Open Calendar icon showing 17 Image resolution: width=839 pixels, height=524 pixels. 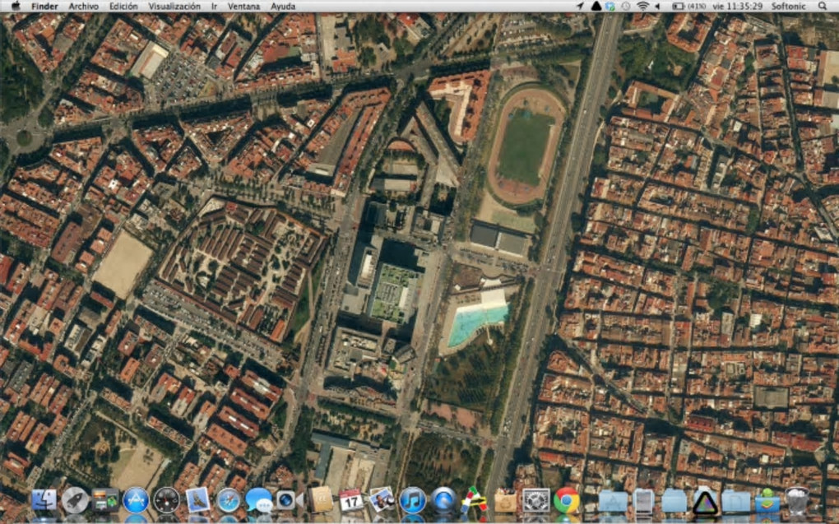tap(351, 502)
